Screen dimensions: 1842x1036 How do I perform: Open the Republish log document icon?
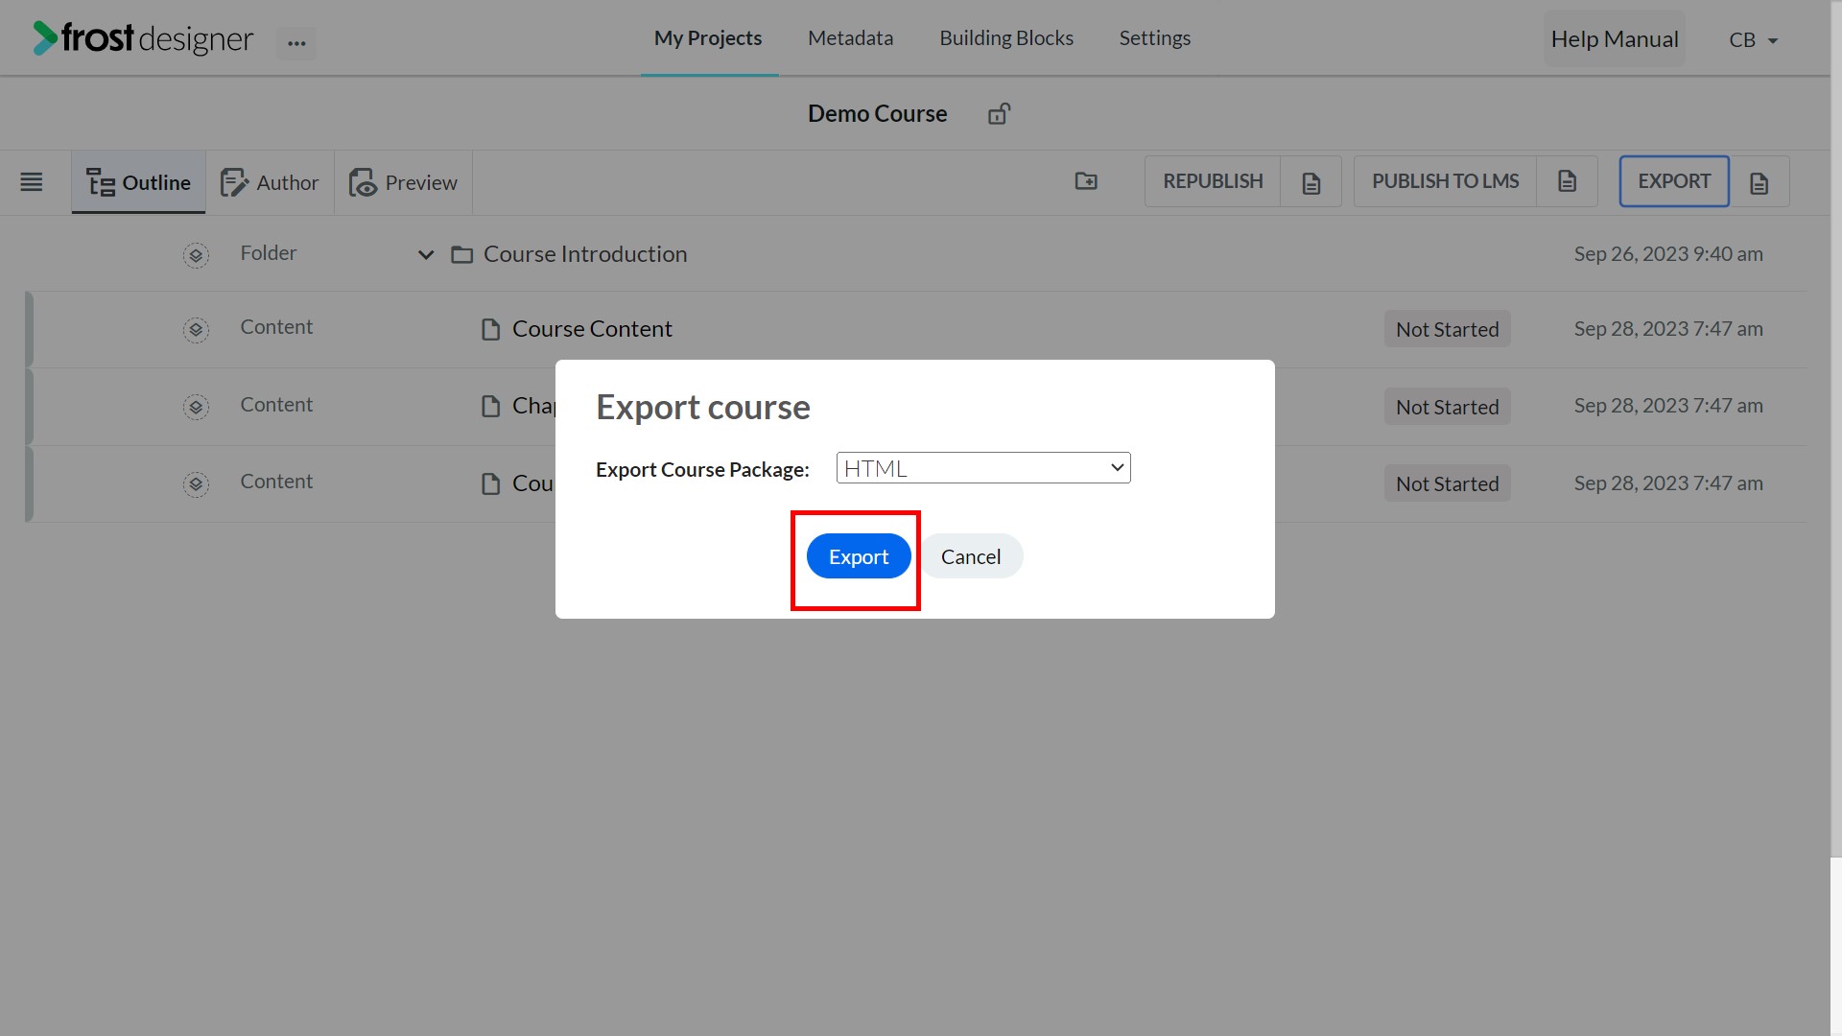(x=1311, y=182)
